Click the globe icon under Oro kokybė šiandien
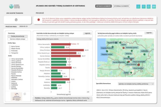 [16, 20]
